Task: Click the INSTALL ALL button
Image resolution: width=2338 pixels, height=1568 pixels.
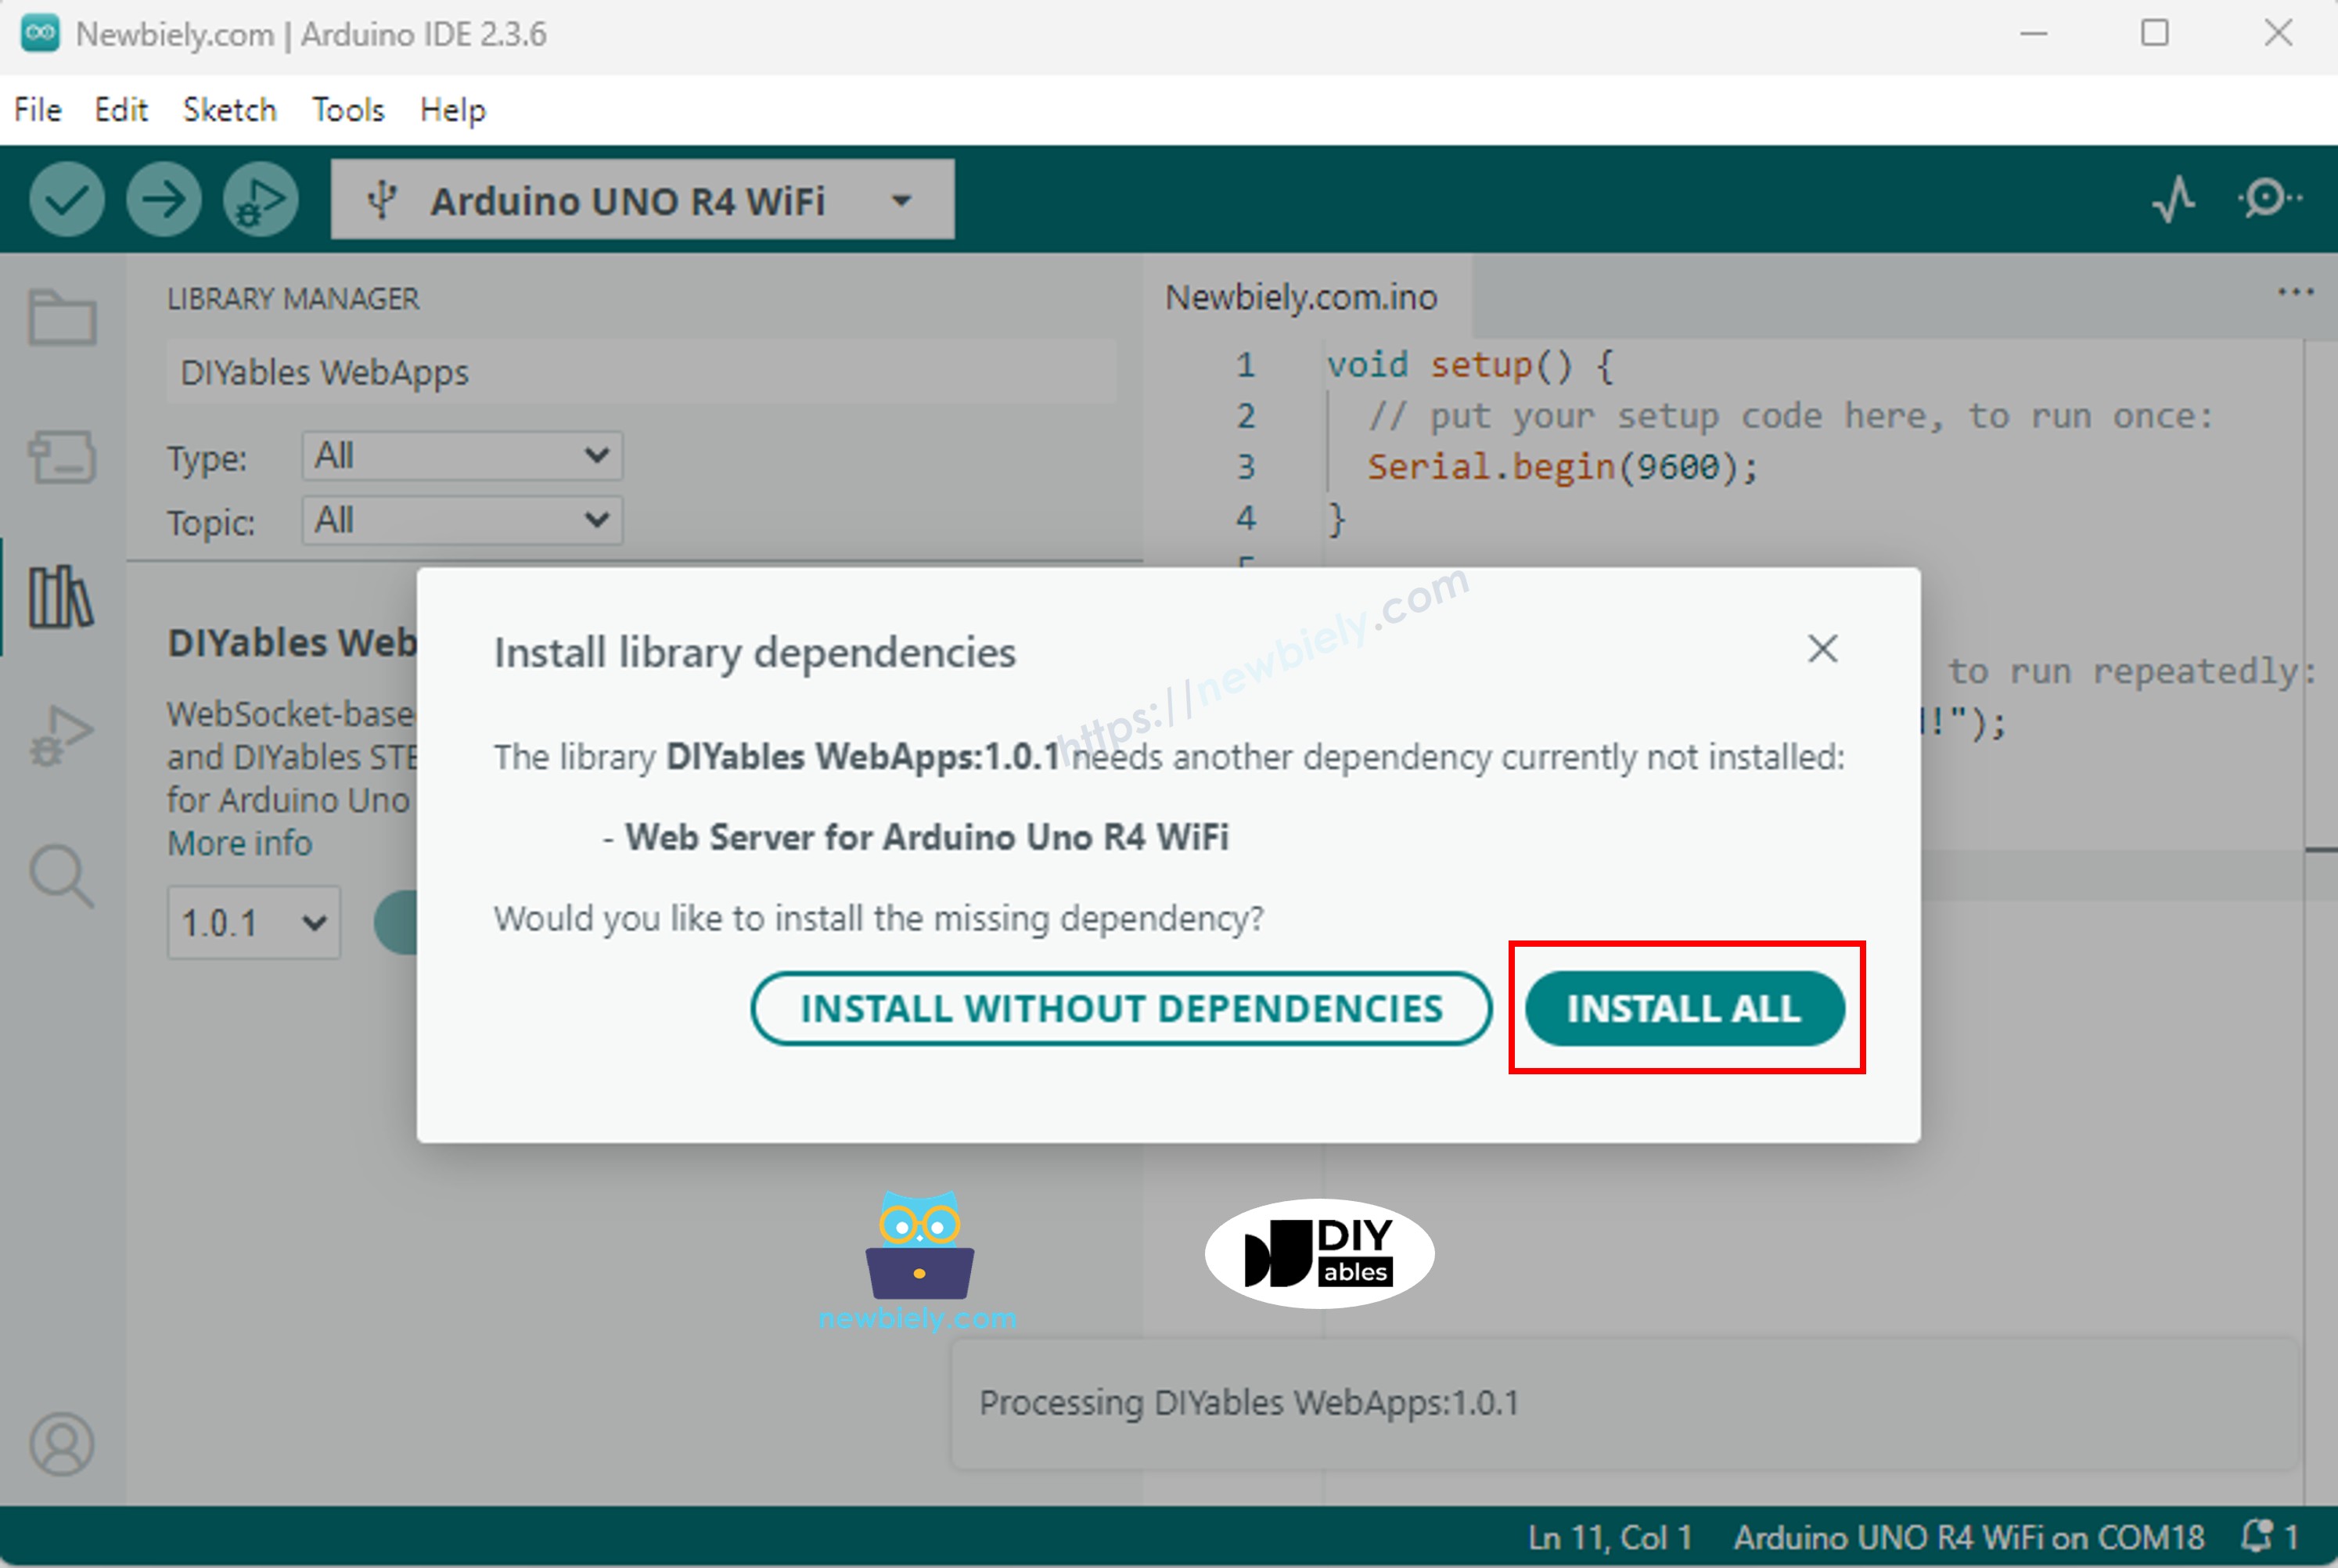Action: [1685, 1008]
